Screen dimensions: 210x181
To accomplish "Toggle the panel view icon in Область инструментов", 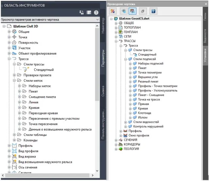I will [89, 12].
